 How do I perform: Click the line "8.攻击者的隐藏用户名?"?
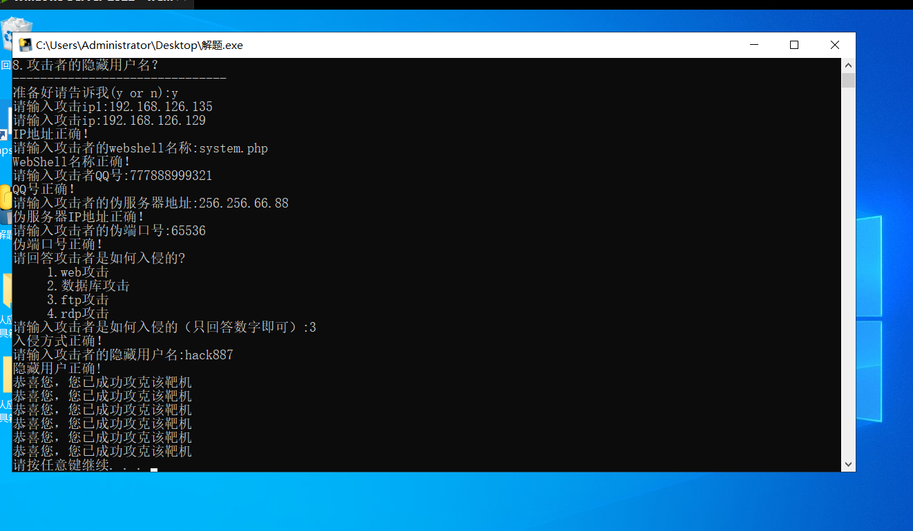tap(86, 66)
